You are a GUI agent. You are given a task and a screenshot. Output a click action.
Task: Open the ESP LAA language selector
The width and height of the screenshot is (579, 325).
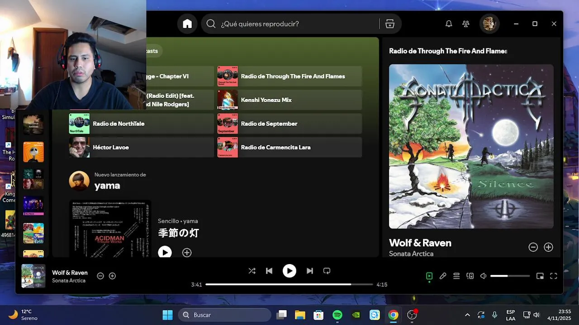[x=510, y=315]
